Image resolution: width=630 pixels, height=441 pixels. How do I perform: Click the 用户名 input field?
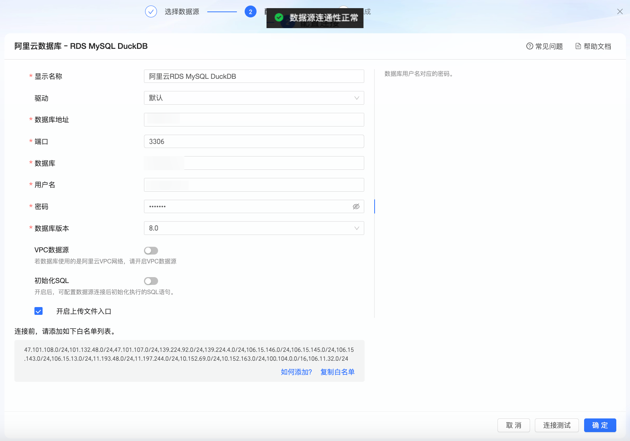tap(254, 185)
